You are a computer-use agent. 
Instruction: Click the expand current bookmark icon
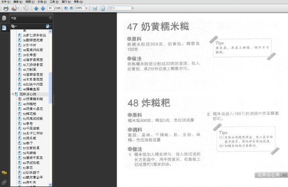coord(48,26)
